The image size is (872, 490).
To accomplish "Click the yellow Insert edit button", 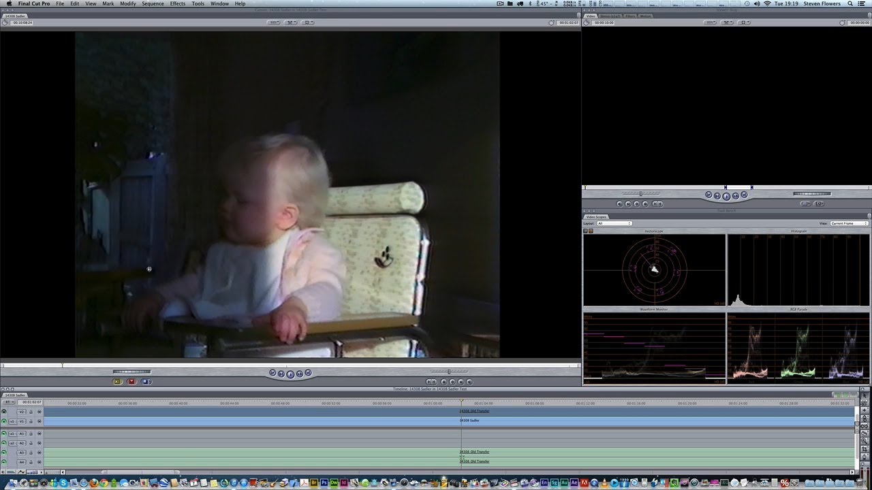I will point(117,382).
